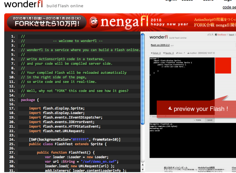
Task: Click the daruma doll icon in the nengafl banner
Action: point(94,22)
